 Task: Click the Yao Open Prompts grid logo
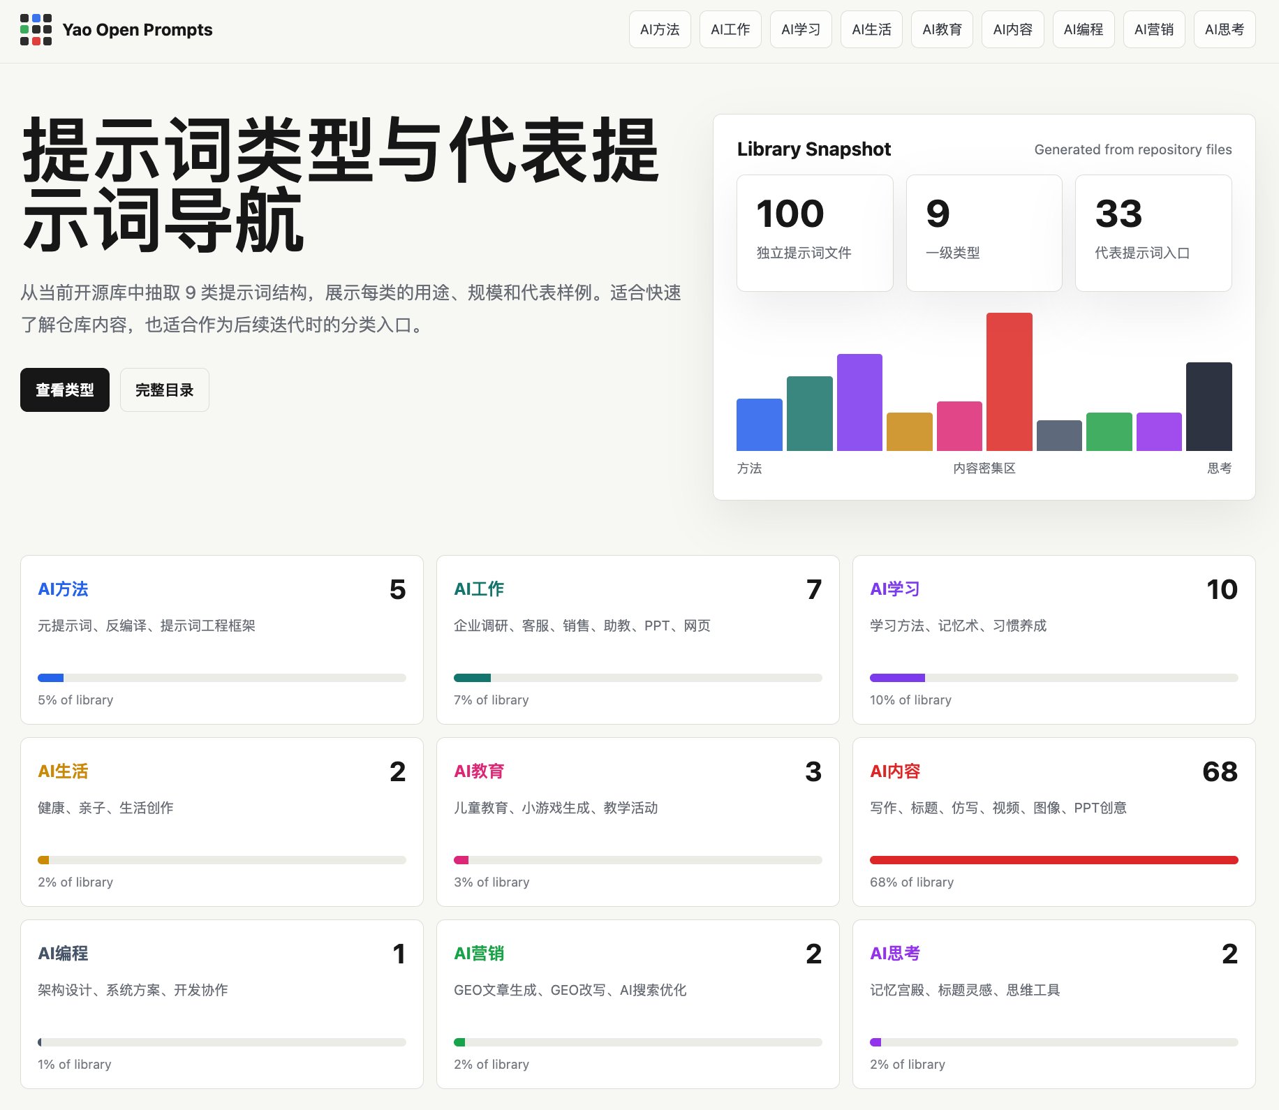click(36, 29)
